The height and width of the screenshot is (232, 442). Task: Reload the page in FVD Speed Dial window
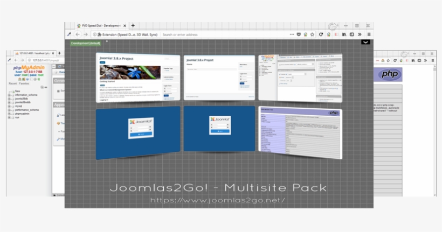click(321, 34)
